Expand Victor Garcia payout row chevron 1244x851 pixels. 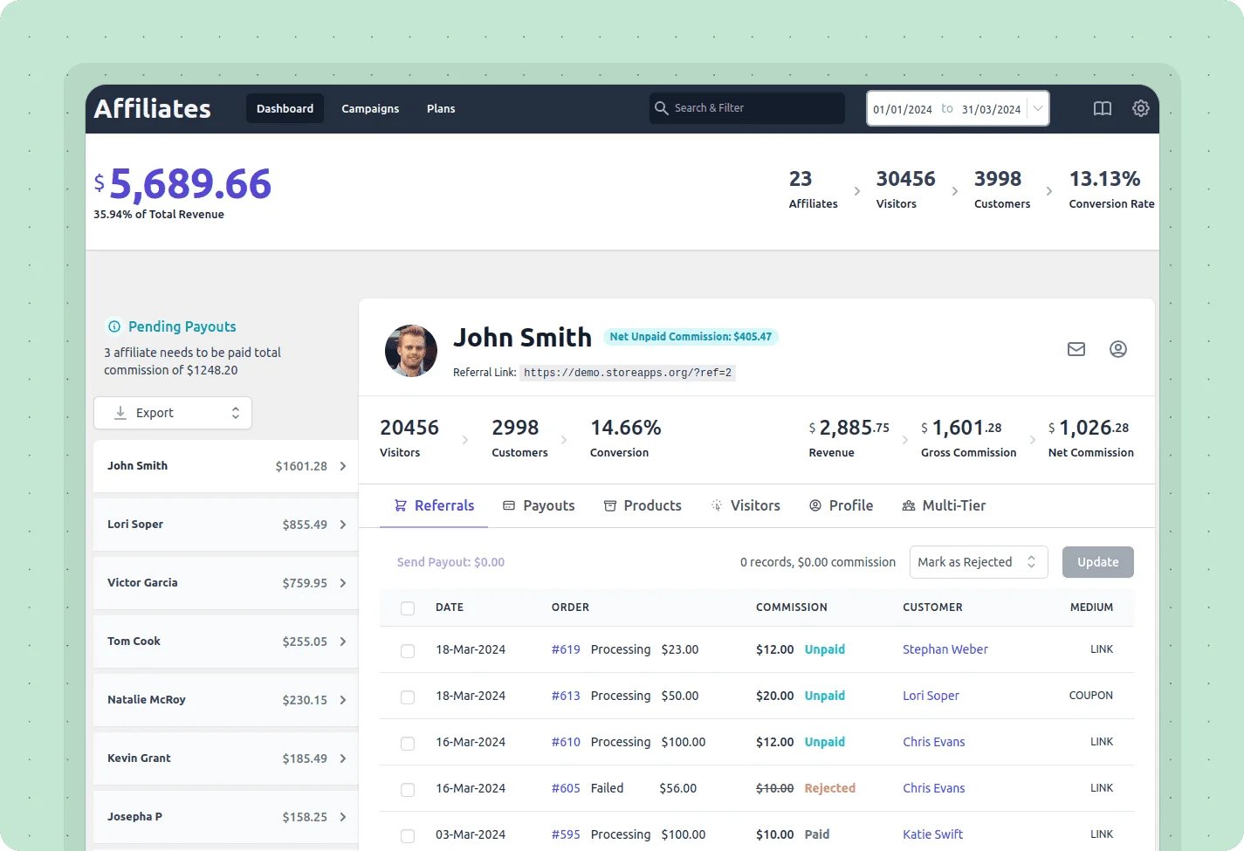tap(343, 583)
